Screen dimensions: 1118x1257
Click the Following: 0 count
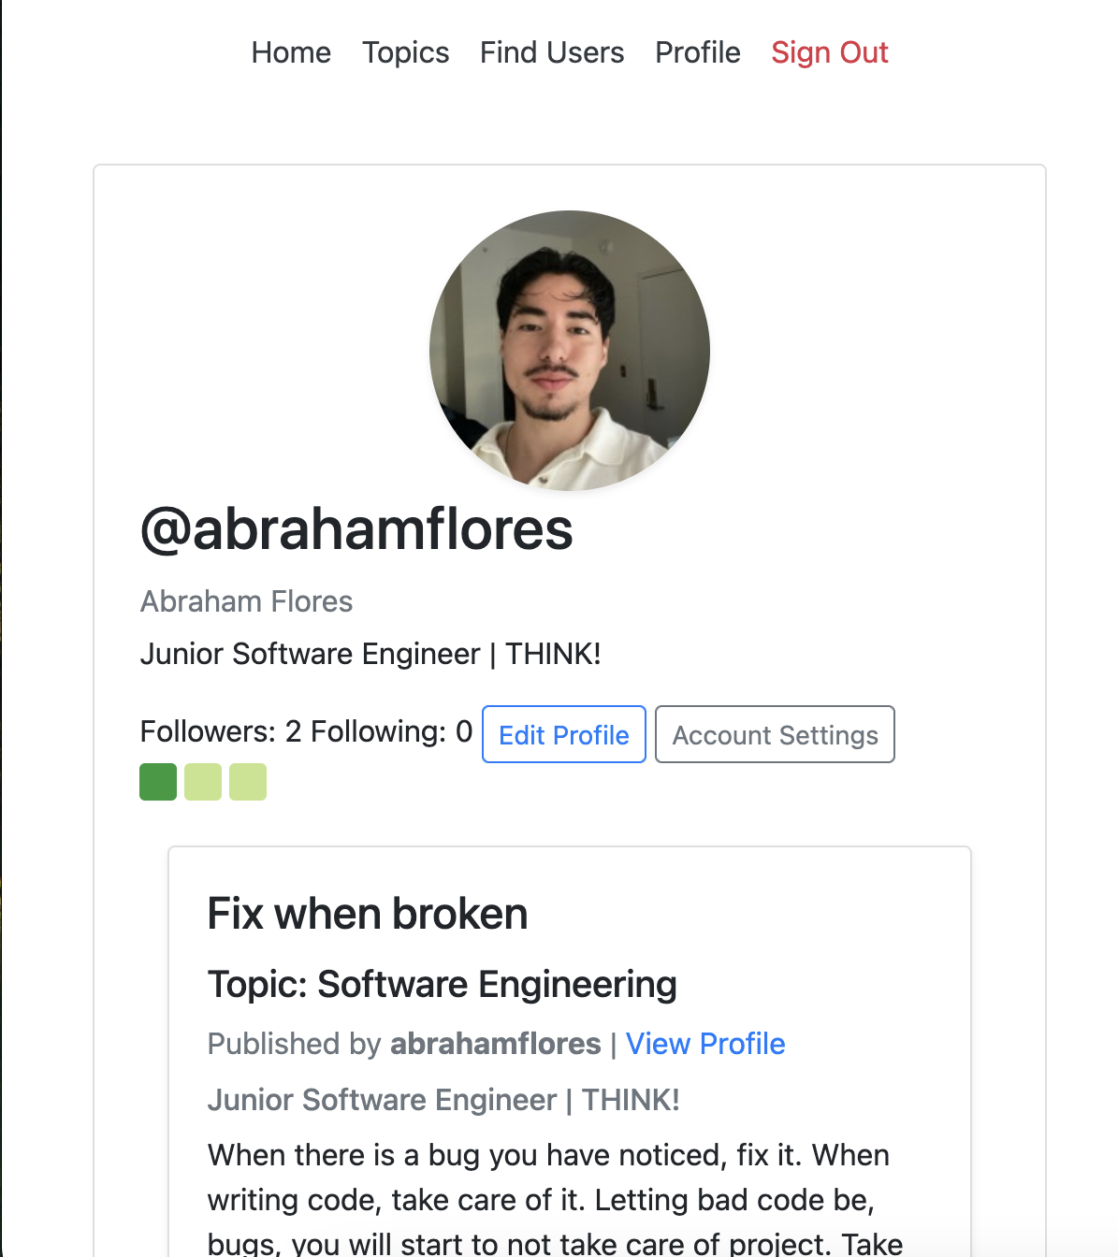click(391, 731)
